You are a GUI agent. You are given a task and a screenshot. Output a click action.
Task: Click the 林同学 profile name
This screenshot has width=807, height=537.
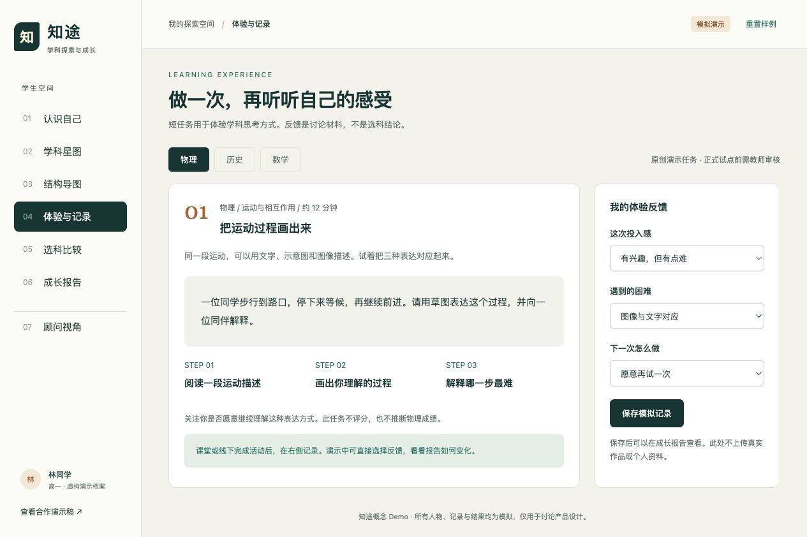[x=60, y=474]
